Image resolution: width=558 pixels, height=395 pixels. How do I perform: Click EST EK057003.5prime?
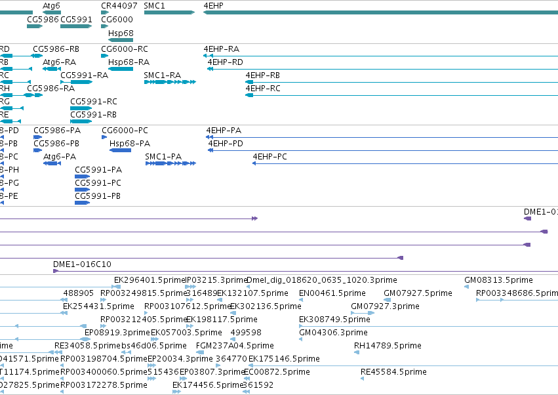click(x=186, y=333)
